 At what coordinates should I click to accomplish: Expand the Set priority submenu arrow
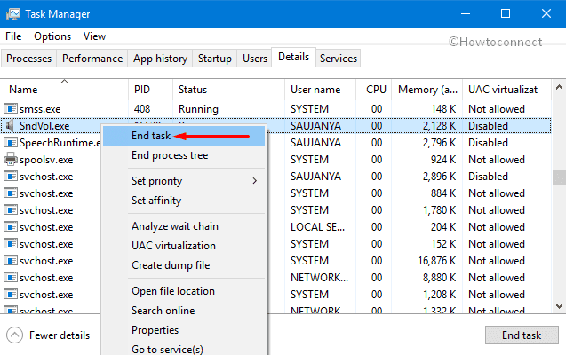255,181
